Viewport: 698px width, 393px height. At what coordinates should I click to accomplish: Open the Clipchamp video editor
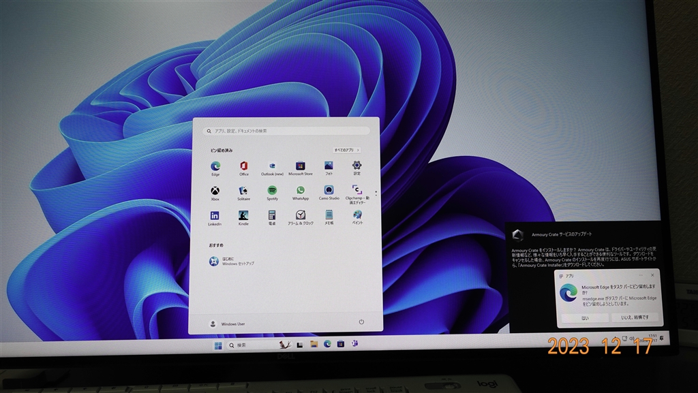pyautogui.click(x=357, y=195)
